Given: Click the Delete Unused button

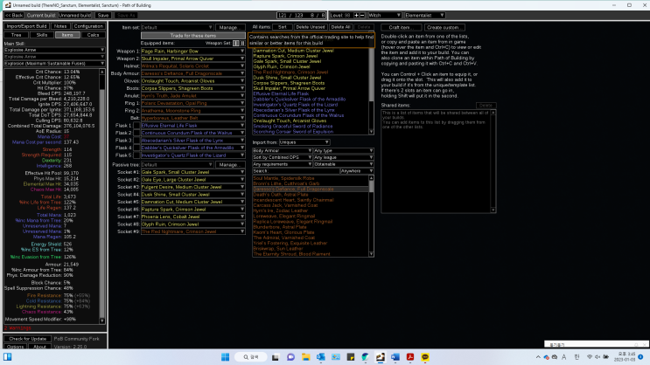Looking at the screenshot, I should 310,27.
